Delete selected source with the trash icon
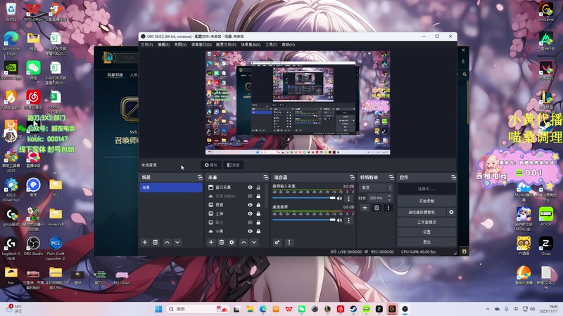 [222, 242]
